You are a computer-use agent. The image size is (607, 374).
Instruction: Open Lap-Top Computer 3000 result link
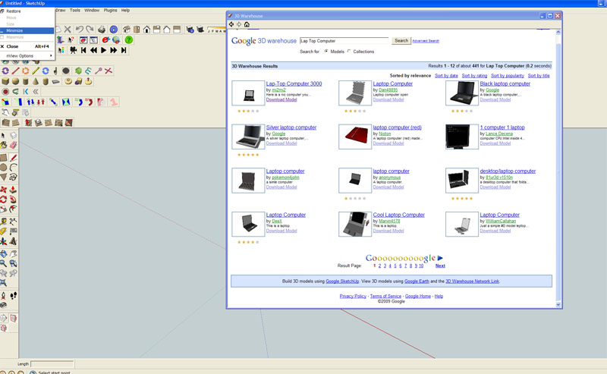point(294,83)
